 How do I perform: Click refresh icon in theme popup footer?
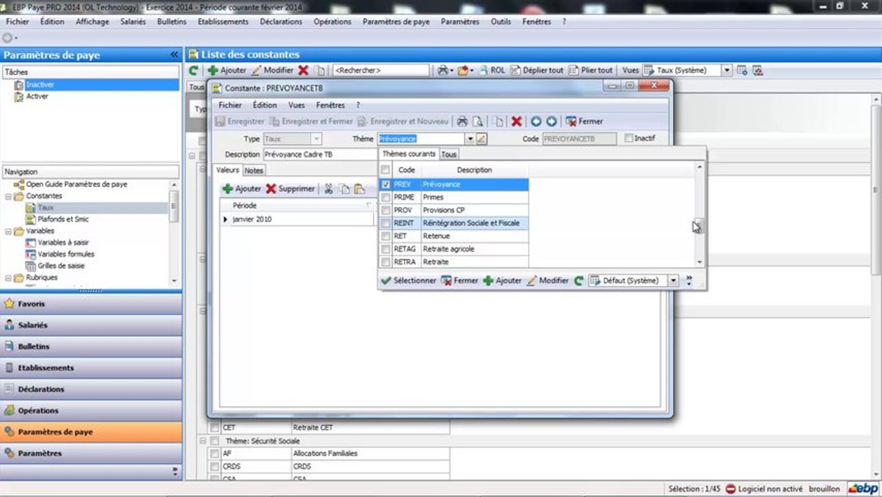[x=579, y=281]
